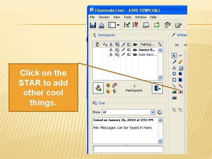The height and width of the screenshot is (159, 212).
Task: Select the filled circle tool
Action: 180,74
